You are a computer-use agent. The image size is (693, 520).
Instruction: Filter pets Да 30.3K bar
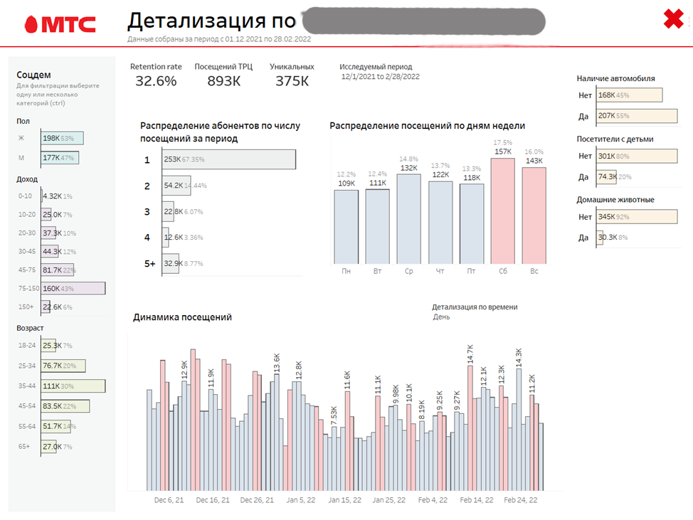point(599,238)
